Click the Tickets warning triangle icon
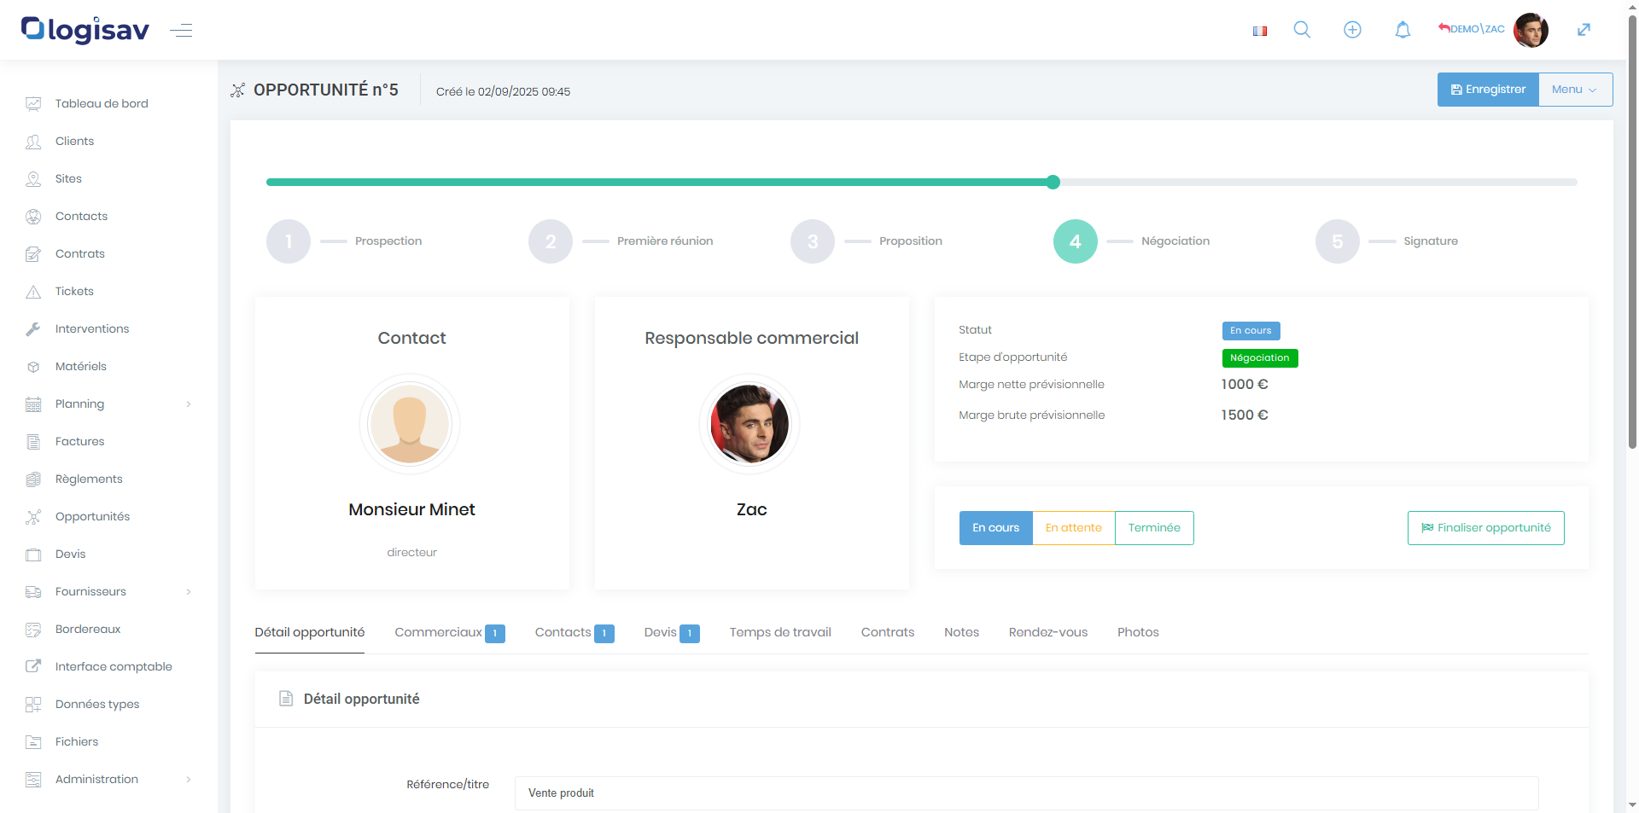The width and height of the screenshot is (1639, 813). 33,292
